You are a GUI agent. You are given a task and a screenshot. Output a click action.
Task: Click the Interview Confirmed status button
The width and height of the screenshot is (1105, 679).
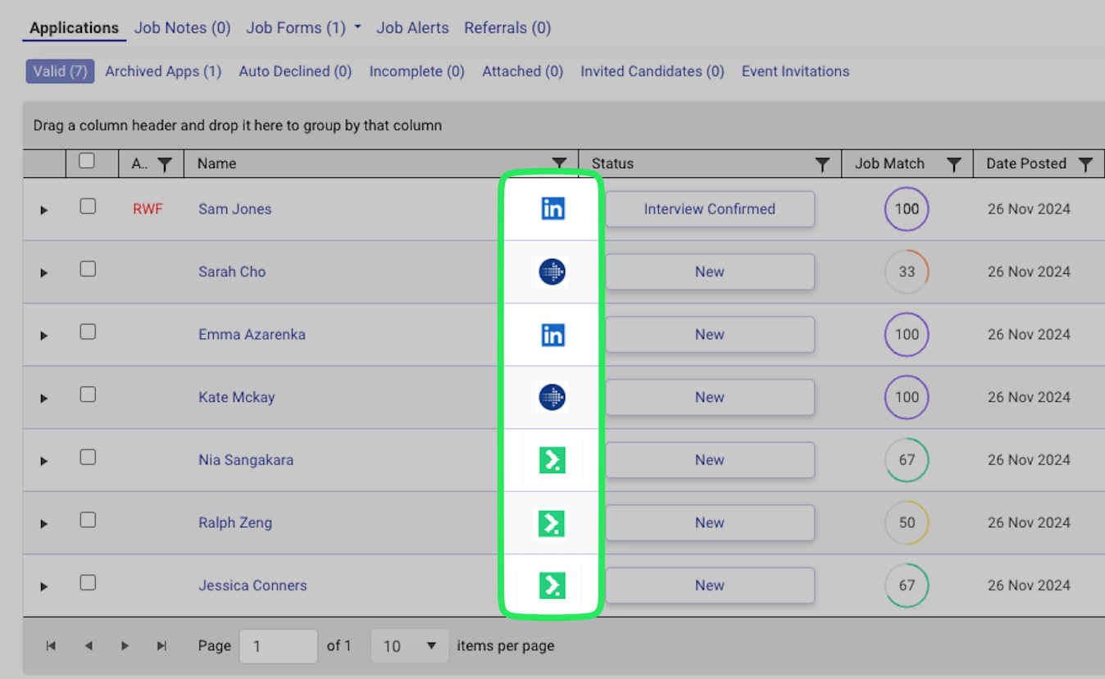[710, 209]
